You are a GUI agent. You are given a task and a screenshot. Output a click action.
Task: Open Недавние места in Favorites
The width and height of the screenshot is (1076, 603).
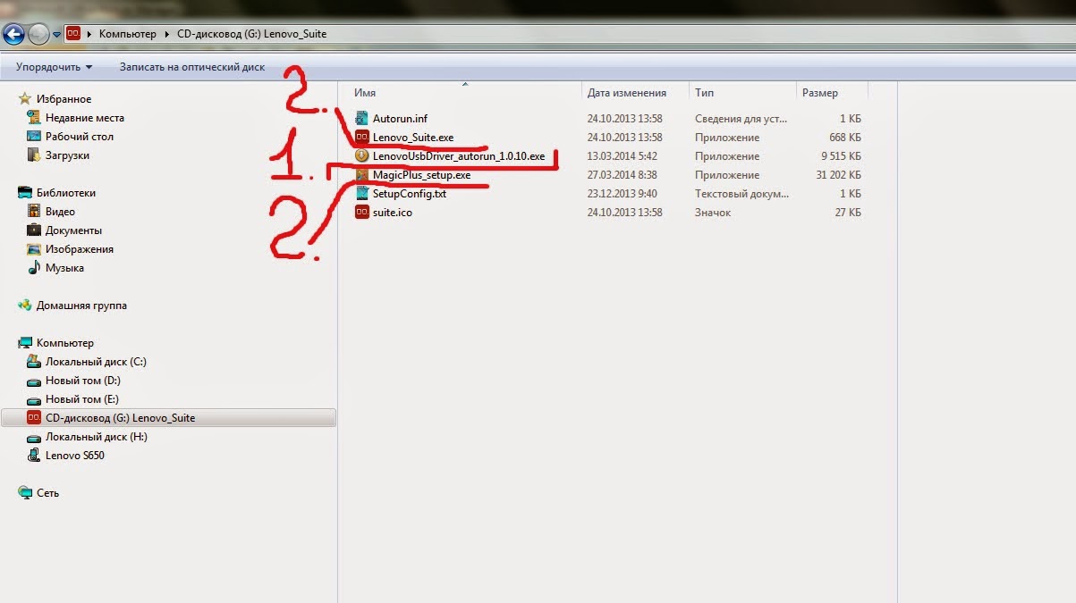(85, 118)
